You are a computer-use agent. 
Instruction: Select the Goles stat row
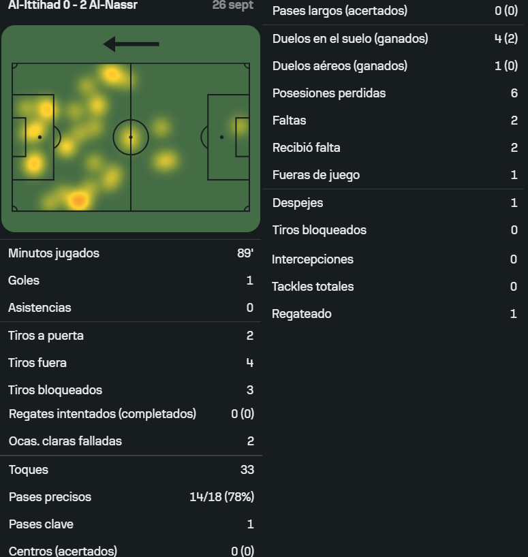coord(131,281)
